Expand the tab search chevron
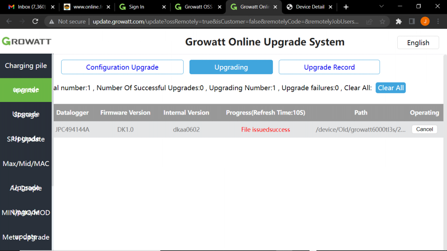 point(382,6)
